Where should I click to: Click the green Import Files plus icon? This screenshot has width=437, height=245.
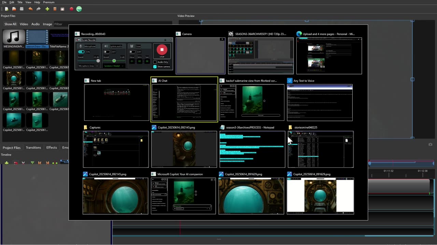(x=47, y=9)
